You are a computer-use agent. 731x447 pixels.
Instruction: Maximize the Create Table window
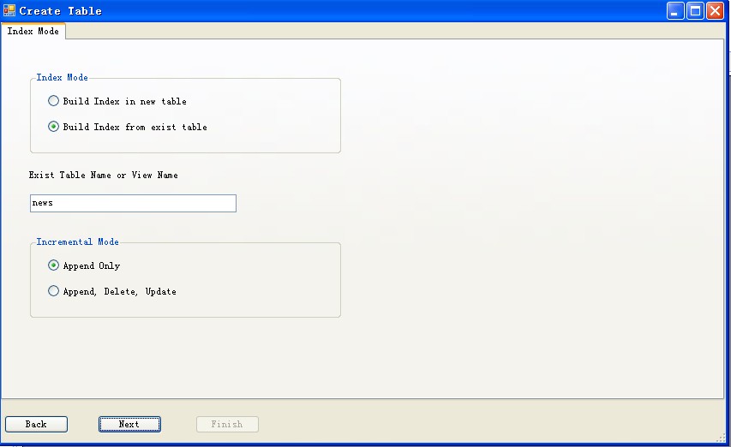tap(695, 11)
